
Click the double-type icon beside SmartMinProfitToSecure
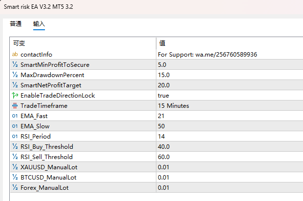(15, 64)
